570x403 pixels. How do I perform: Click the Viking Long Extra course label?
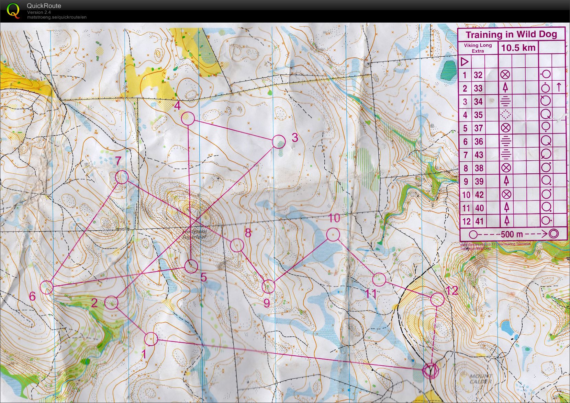(x=478, y=47)
